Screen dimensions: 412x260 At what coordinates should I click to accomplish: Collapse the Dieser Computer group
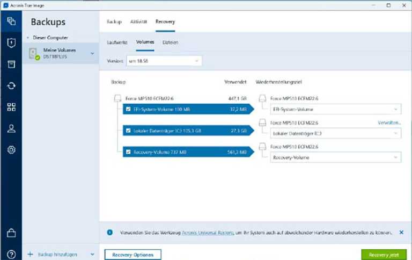pyautogui.click(x=28, y=38)
